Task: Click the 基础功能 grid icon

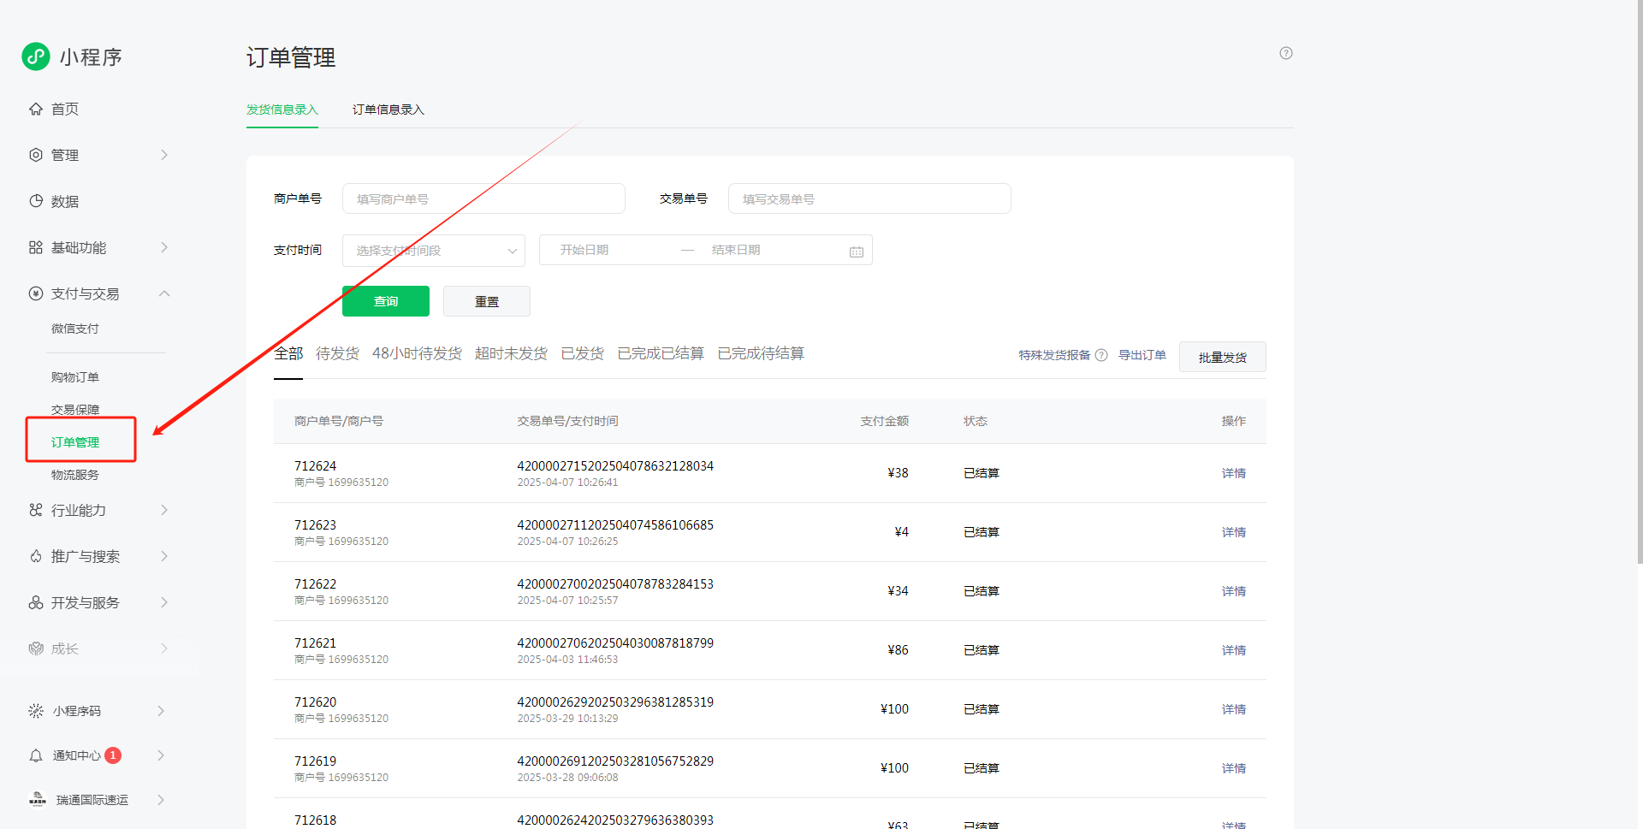Action: (36, 247)
